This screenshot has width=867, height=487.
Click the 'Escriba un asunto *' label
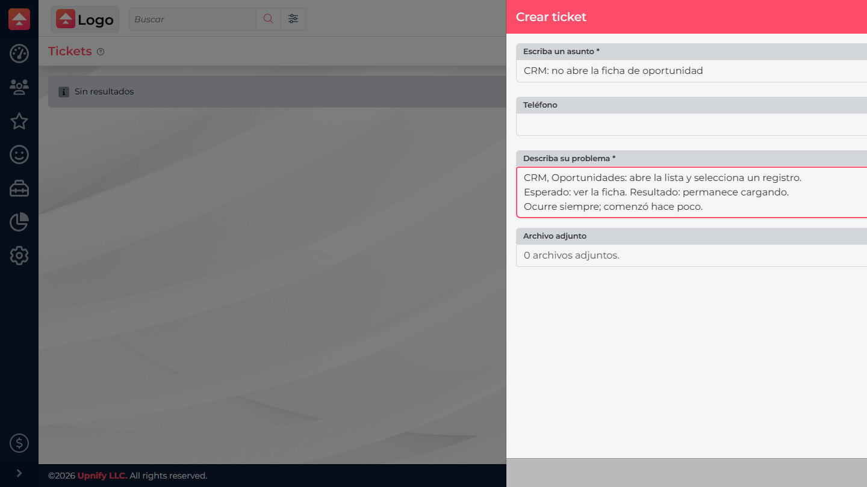pos(561,52)
